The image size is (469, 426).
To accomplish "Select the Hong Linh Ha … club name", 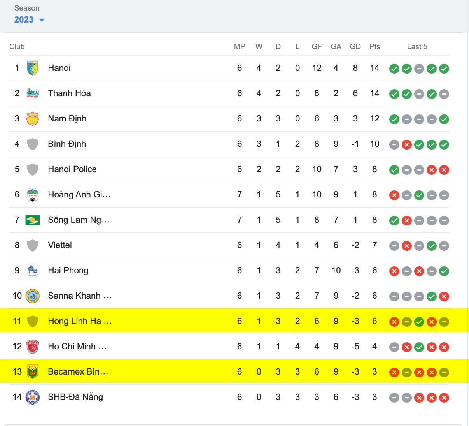I will pyautogui.click(x=80, y=321).
